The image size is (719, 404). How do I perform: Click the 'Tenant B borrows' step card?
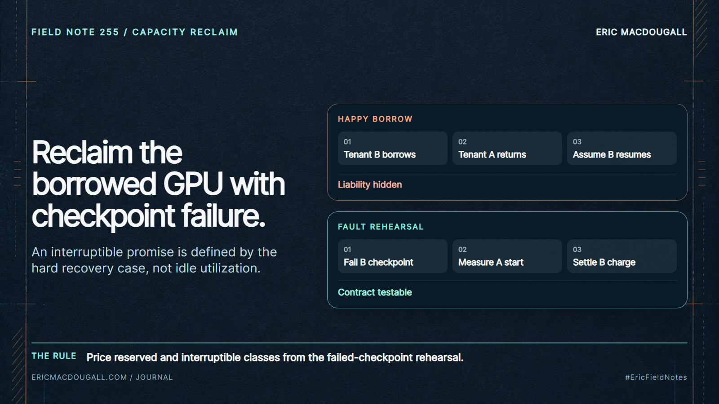(392, 148)
